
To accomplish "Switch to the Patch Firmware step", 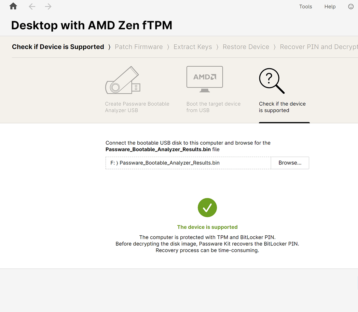I will pyautogui.click(x=139, y=47).
